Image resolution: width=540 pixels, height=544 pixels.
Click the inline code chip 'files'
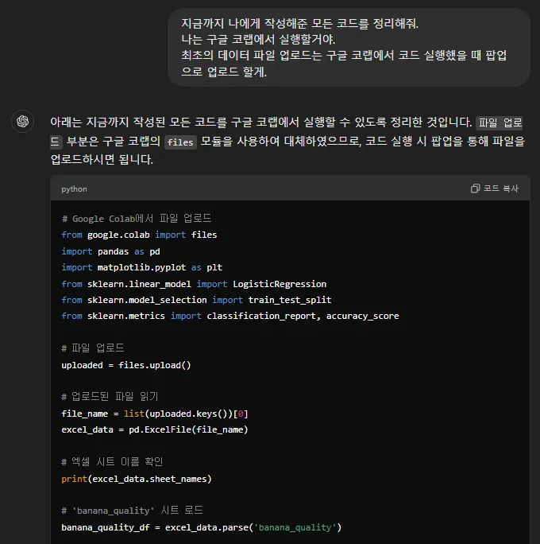pyautogui.click(x=180, y=142)
